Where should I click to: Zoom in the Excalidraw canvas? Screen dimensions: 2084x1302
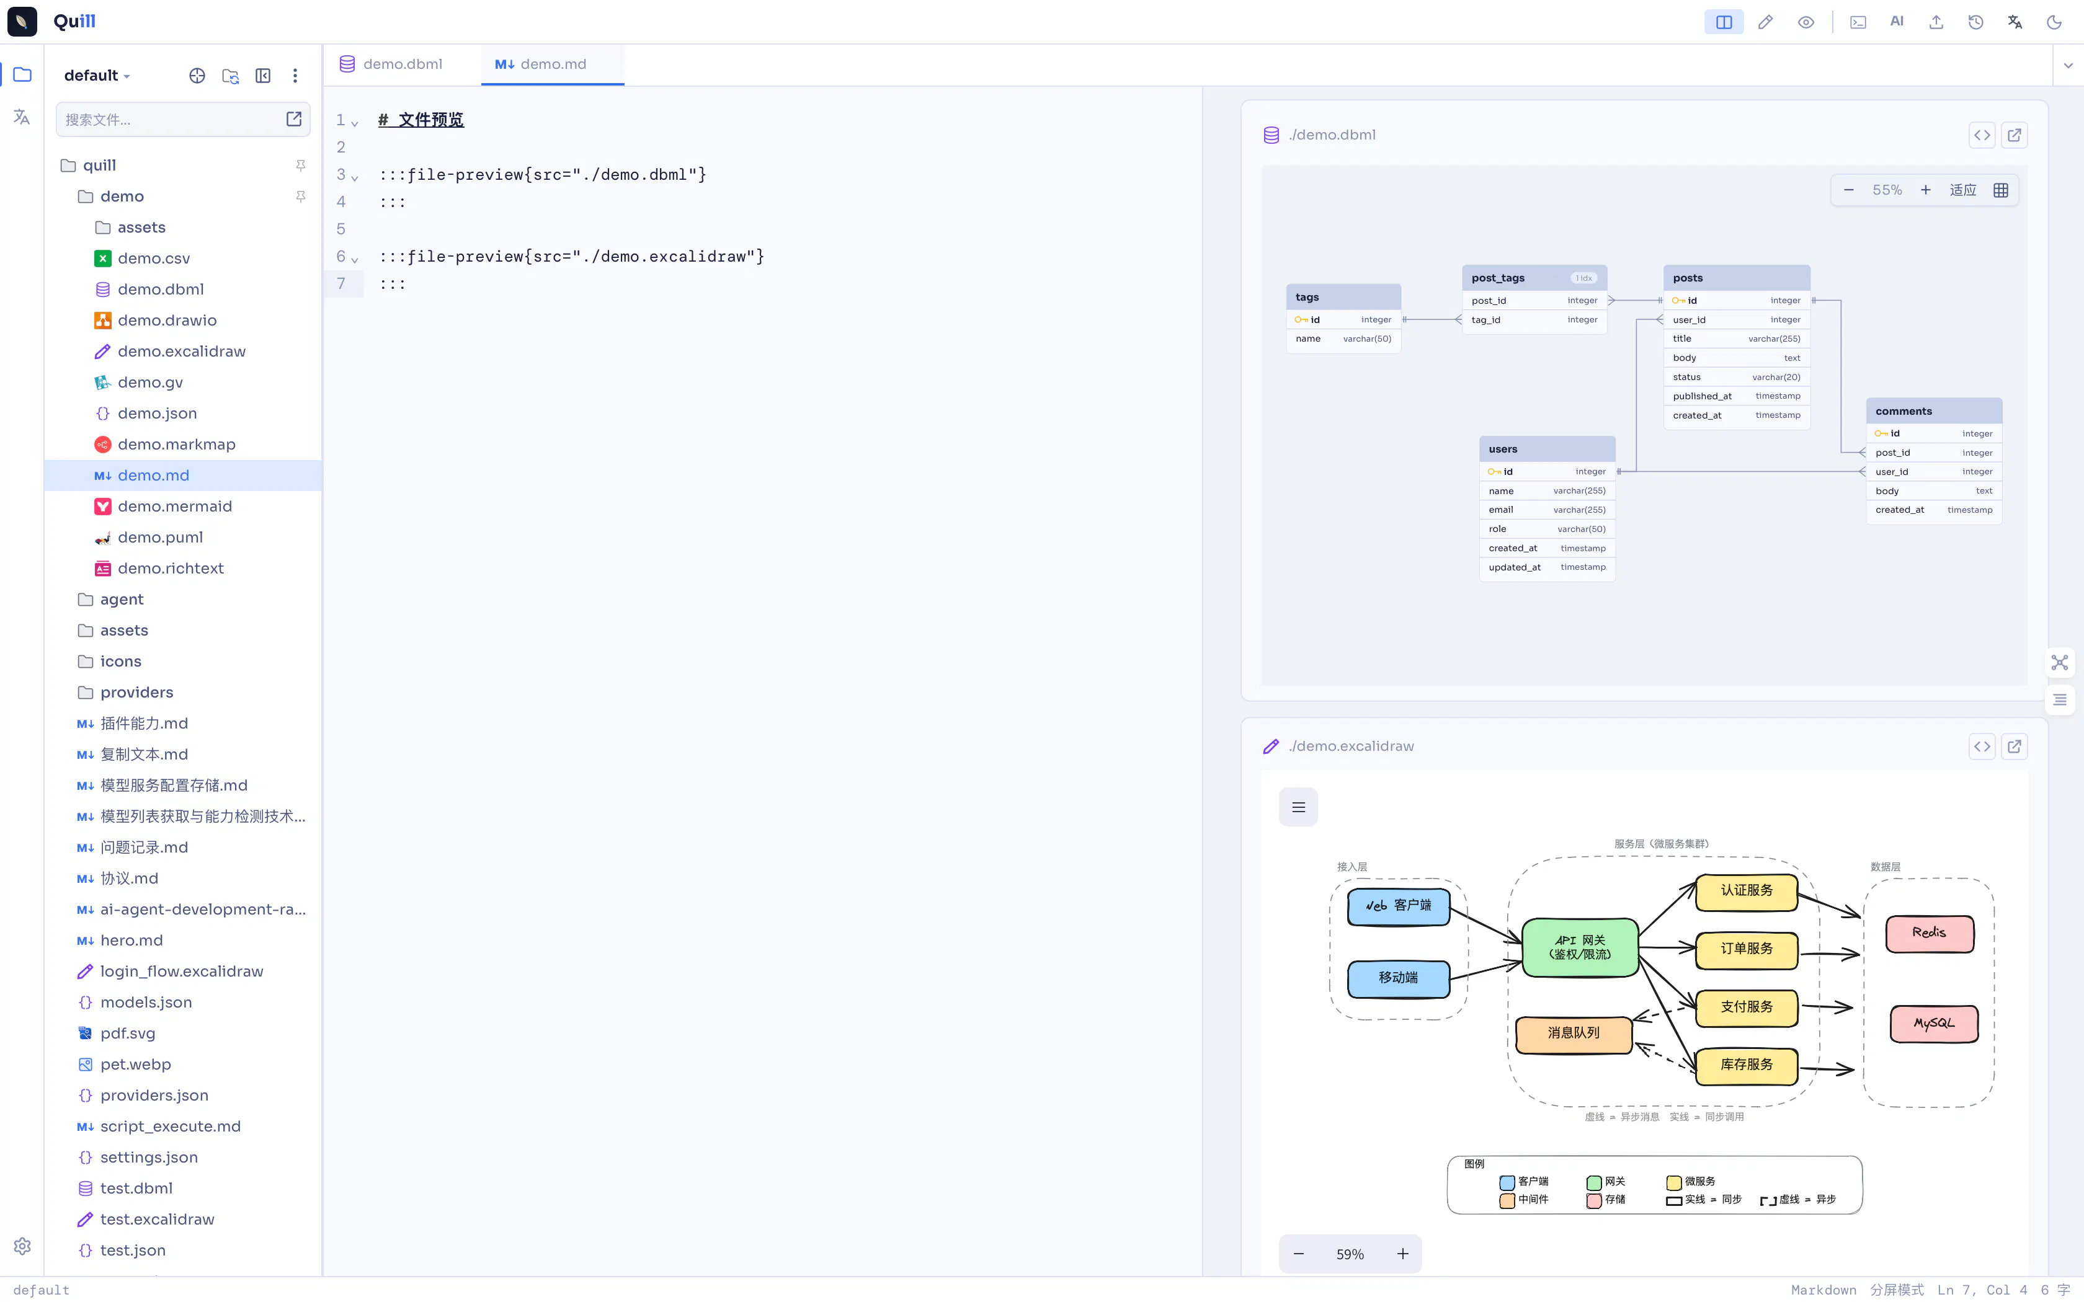pos(1403,1254)
